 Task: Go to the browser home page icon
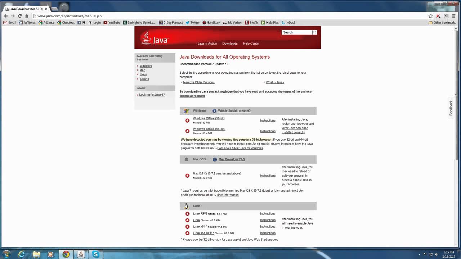tap(27, 16)
